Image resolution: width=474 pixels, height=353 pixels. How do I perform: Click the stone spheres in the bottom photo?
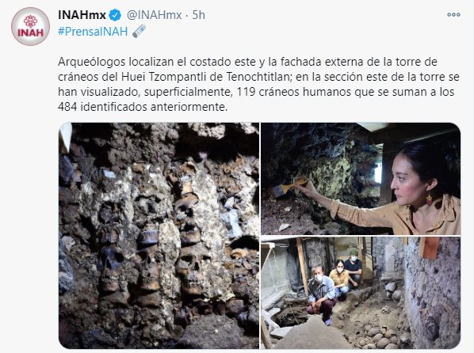[378, 335]
